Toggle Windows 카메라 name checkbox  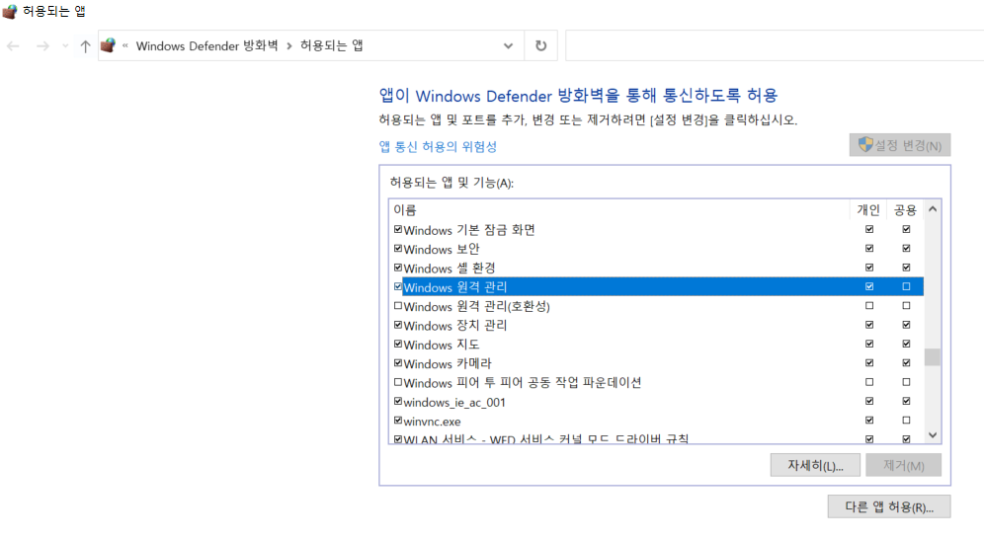point(398,363)
